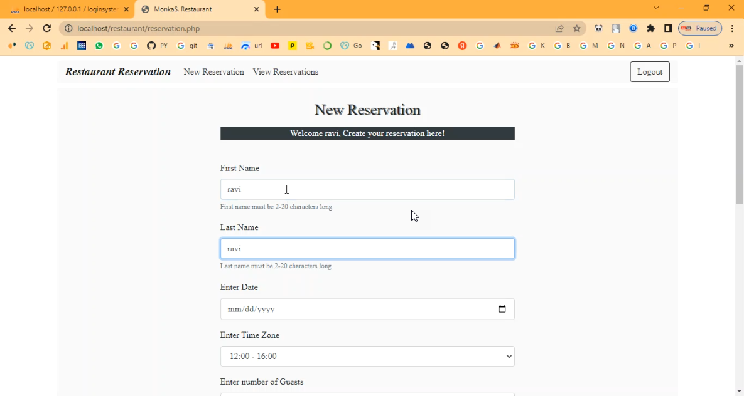Click the IEEE bookmark icon
Image resolution: width=744 pixels, height=396 pixels.
click(82, 46)
